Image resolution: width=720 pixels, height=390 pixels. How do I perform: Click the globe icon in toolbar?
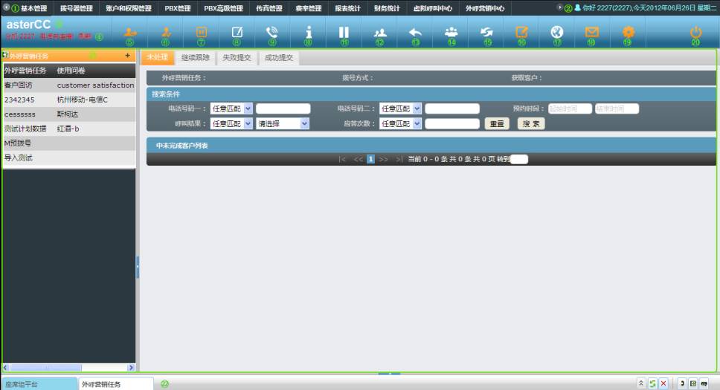pos(557,33)
